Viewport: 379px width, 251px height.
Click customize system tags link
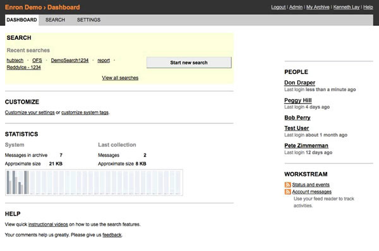point(85,113)
